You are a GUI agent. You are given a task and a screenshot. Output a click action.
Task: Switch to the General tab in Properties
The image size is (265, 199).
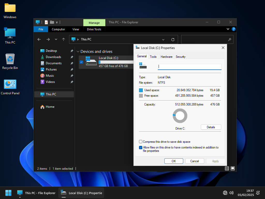(x=142, y=56)
